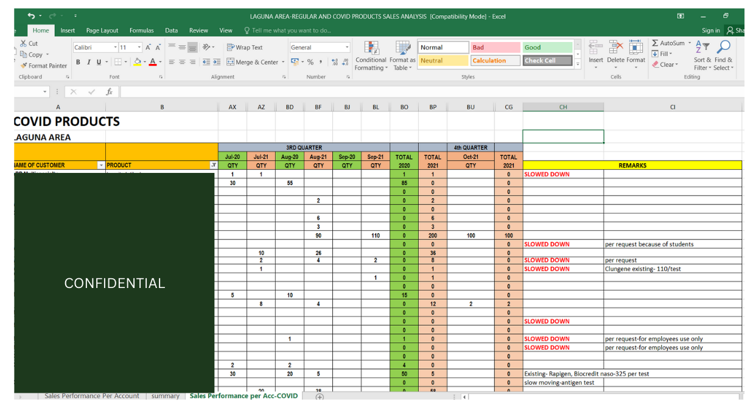The image size is (753, 411).
Task: Open the Formulas ribbon tab
Action: tap(141, 30)
